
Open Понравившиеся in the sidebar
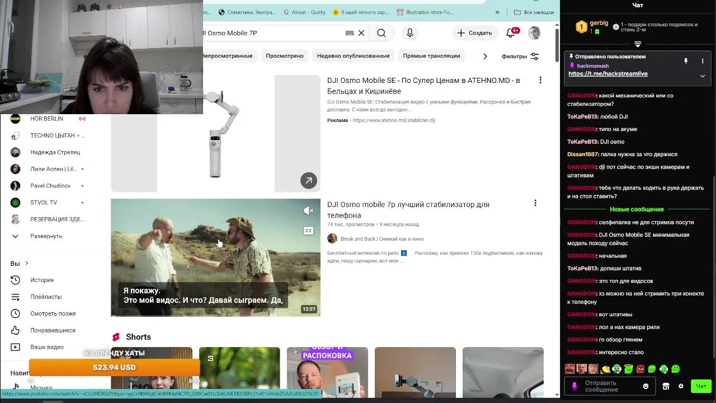[53, 330]
